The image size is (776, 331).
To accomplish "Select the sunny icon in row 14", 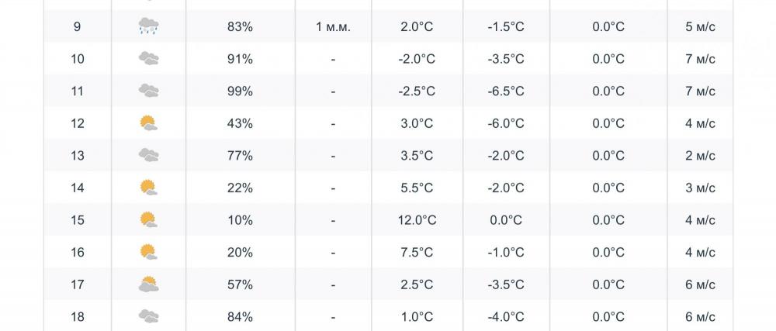I will [148, 188].
